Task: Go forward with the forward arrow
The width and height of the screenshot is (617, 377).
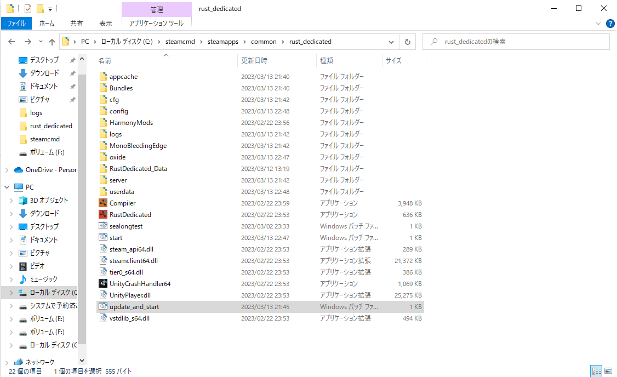Action: coord(27,42)
